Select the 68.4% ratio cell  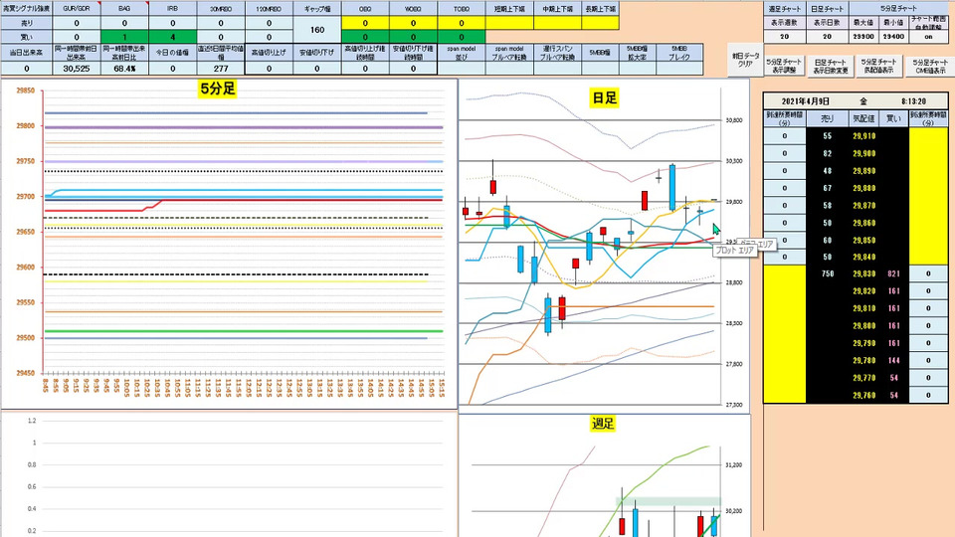click(x=124, y=69)
